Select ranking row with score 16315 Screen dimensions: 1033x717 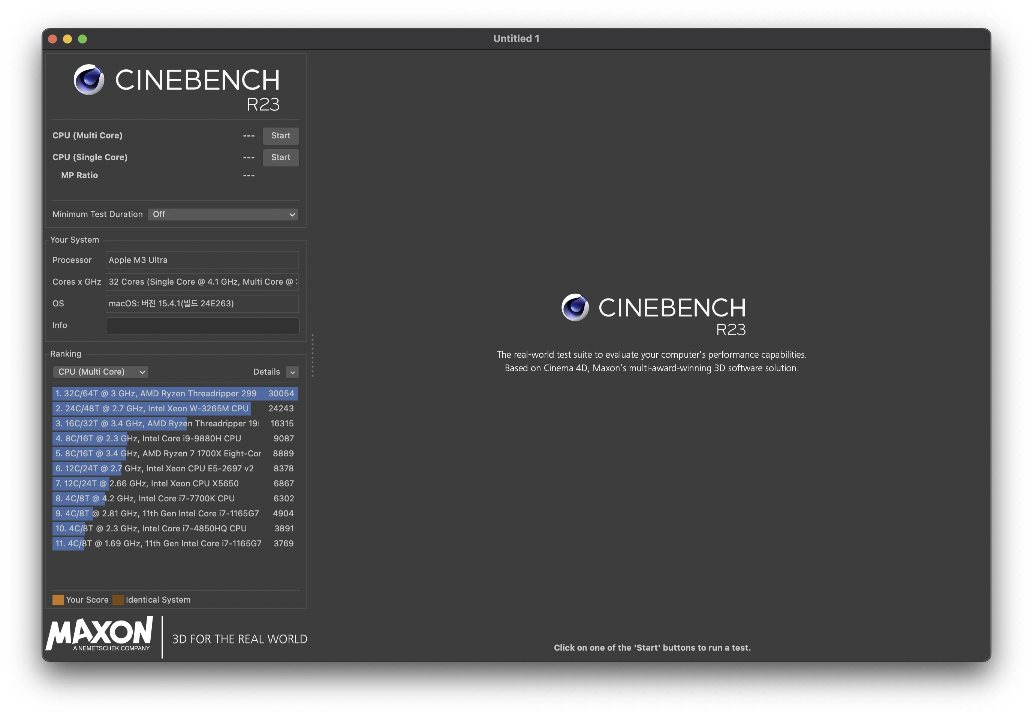point(175,423)
